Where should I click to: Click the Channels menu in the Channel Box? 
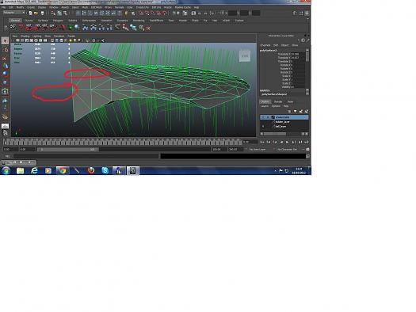[265, 45]
